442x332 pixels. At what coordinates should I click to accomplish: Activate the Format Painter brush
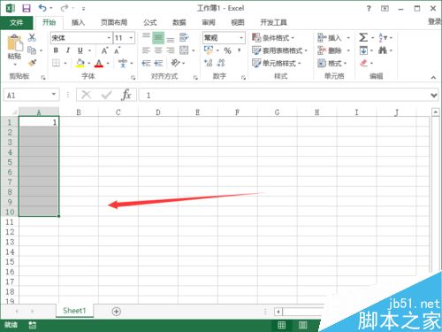(32, 63)
